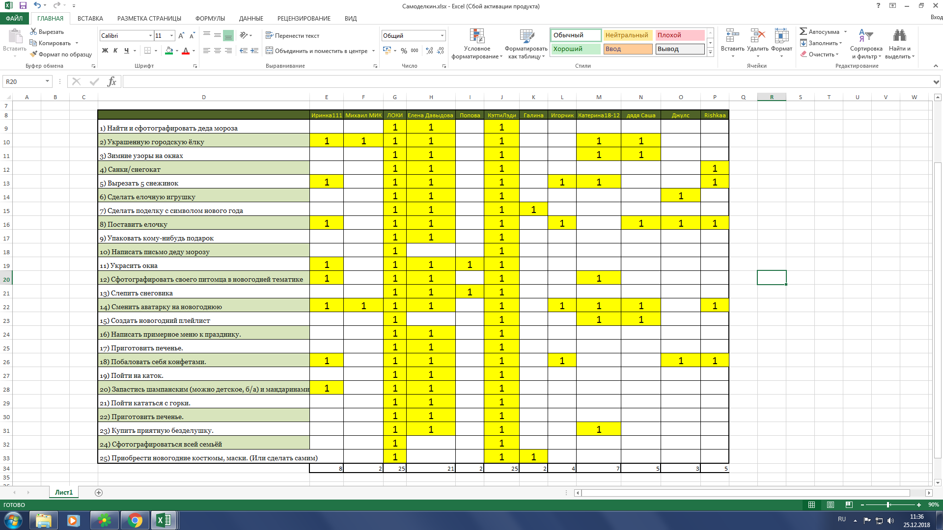This screenshot has height=530, width=943.
Task: Toggle bold formatting
Action: click(x=105, y=51)
